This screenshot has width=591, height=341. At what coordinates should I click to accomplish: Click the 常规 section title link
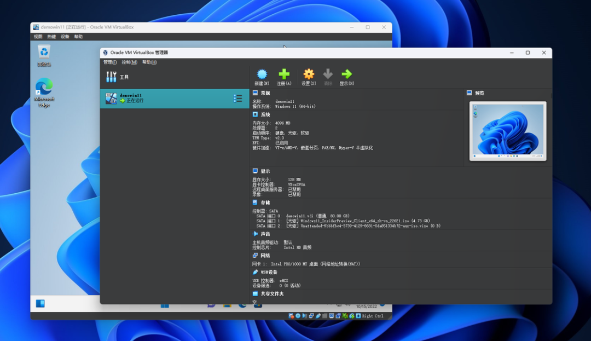point(265,93)
